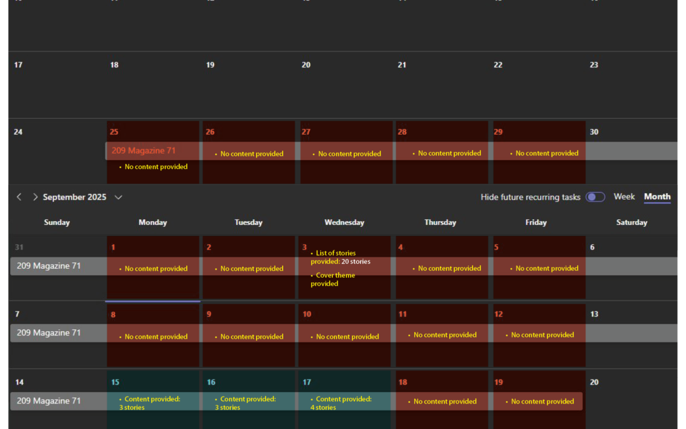Click Content provided 3 stories on September 15
The image size is (686, 429).
pos(152,403)
